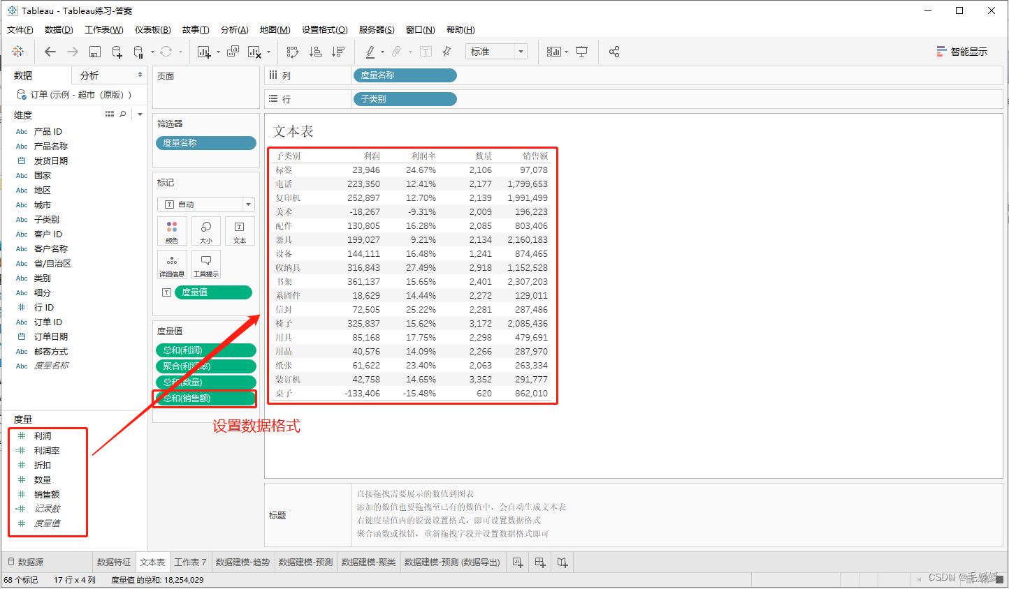The height and width of the screenshot is (589, 1009).
Task: Click the 大小 (size) marks button
Action: coord(206,231)
